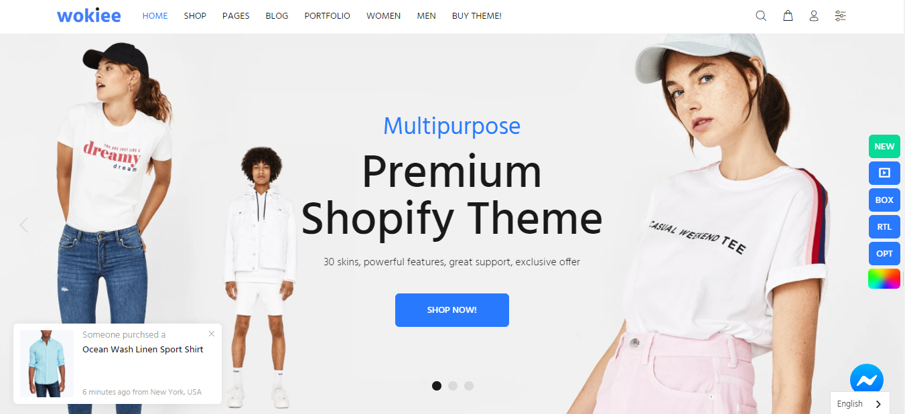Open the rainbow color picker swatch
This screenshot has width=905, height=414.
pyautogui.click(x=884, y=279)
